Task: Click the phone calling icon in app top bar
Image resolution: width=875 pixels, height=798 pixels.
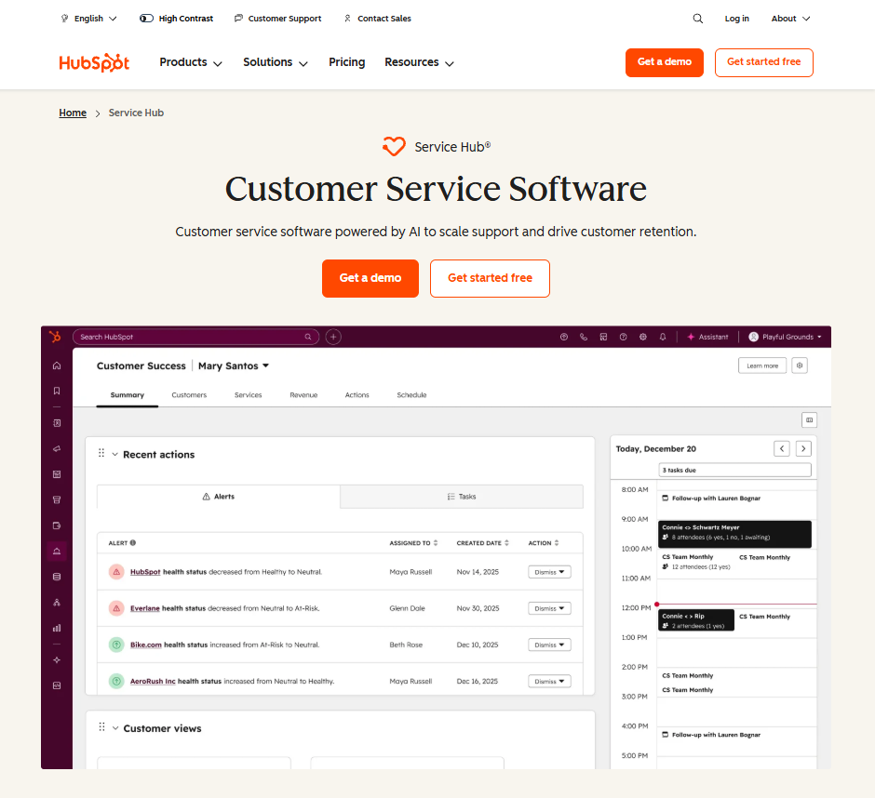Action: [x=584, y=337]
